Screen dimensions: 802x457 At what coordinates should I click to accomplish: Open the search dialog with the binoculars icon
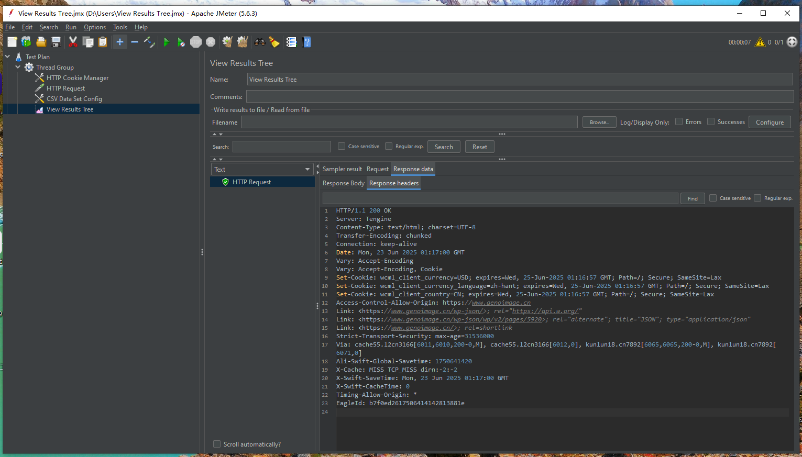(260, 42)
